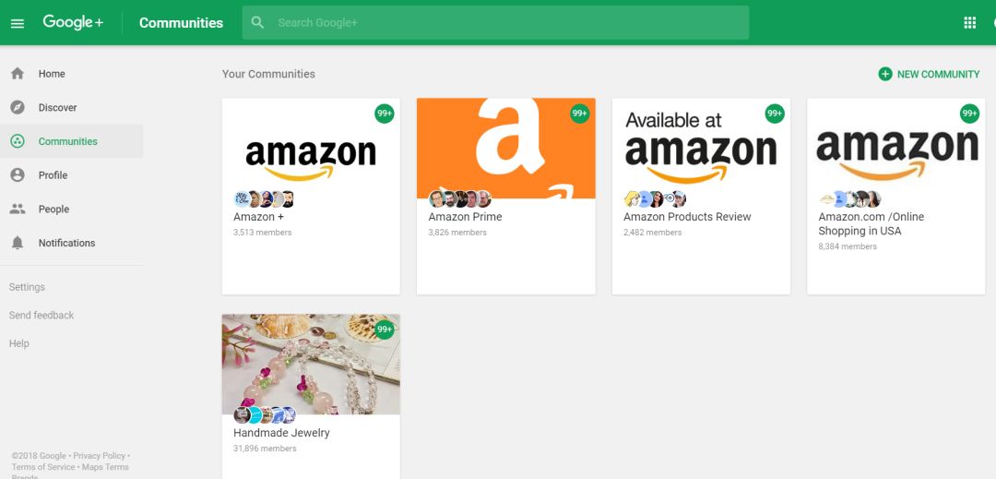The height and width of the screenshot is (479, 996).
Task: Click the Profile person icon
Action: pos(18,174)
